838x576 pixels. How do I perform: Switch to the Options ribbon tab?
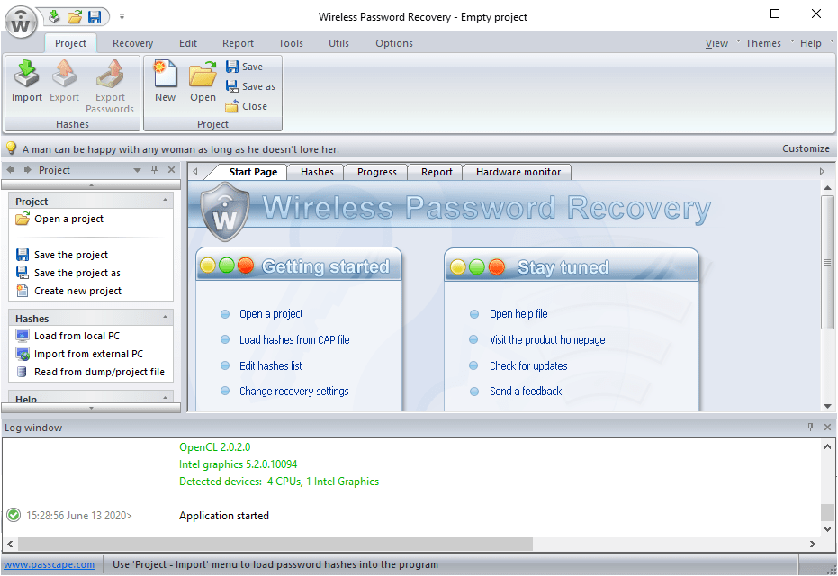point(394,43)
